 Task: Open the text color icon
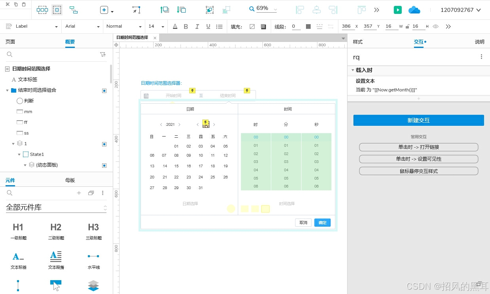click(175, 27)
